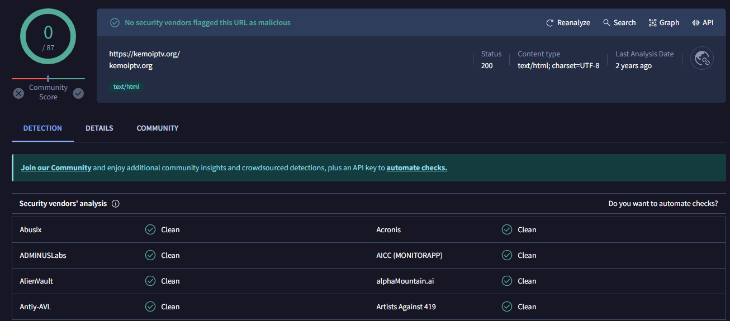This screenshot has height=321, width=730.
Task: Click the globe link icon at right
Action: (x=702, y=58)
